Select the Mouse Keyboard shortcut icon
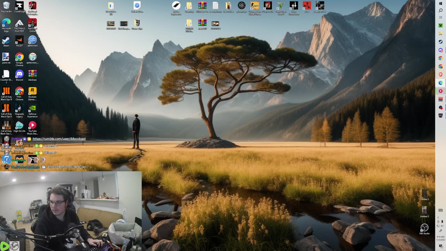The height and width of the screenshot is (251, 446). [x=176, y=8]
